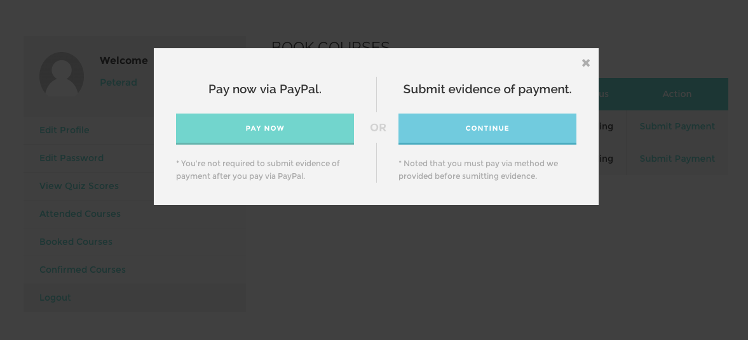748x340 pixels.
Task: Click Submit Payment in the second row
Action: point(677,159)
